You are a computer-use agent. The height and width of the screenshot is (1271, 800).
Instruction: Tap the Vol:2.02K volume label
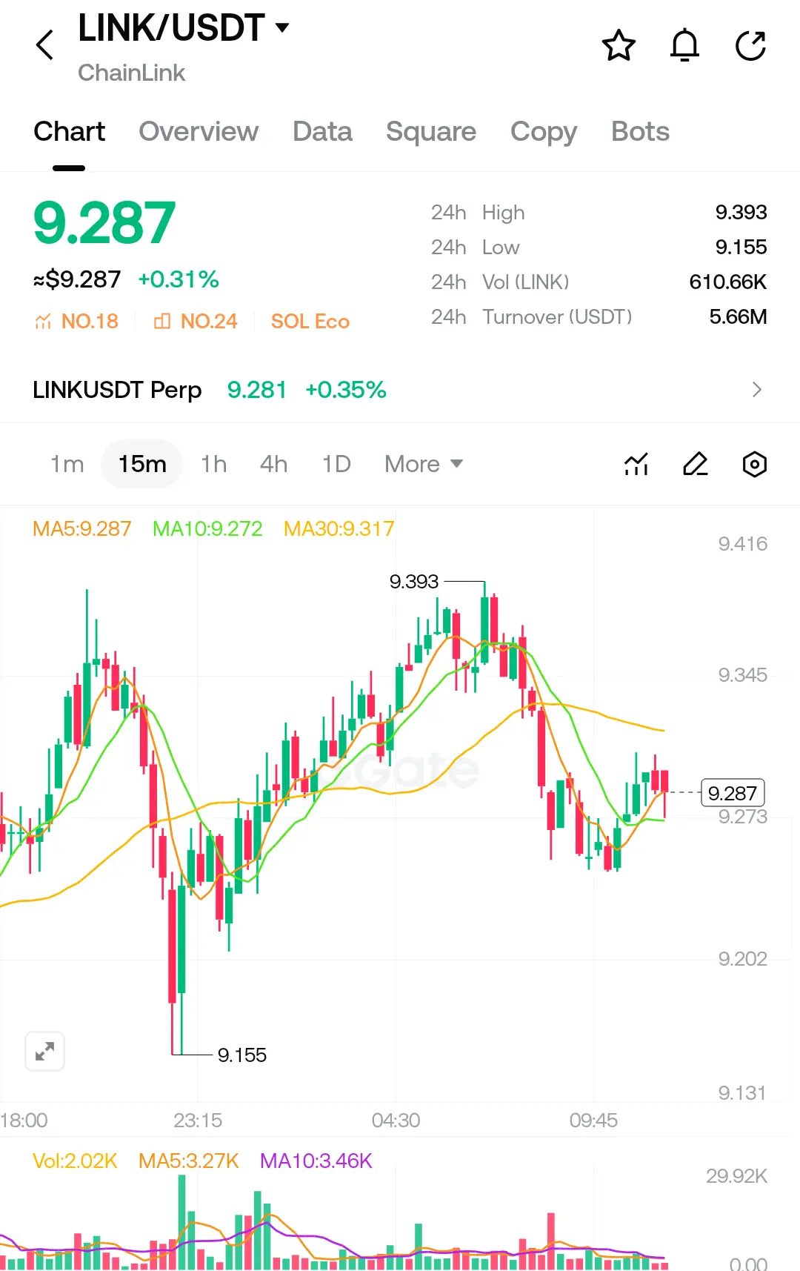pos(75,1161)
